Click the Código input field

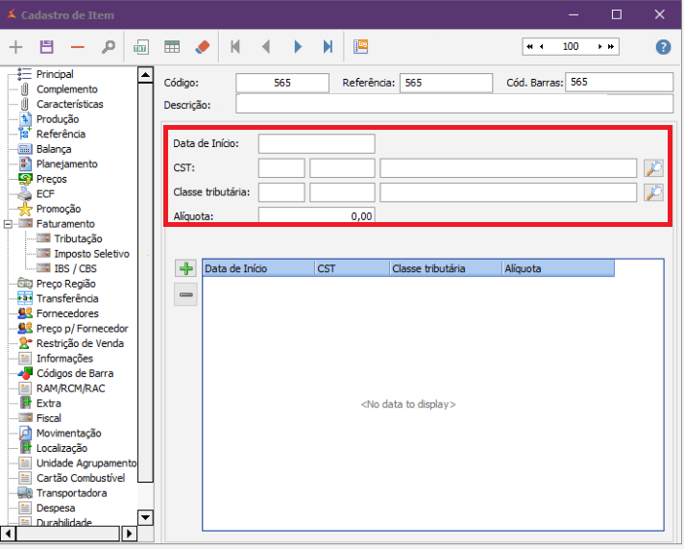(x=282, y=83)
